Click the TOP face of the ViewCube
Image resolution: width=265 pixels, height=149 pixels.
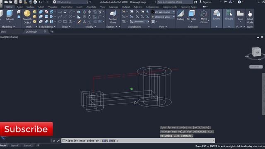click(x=257, y=53)
